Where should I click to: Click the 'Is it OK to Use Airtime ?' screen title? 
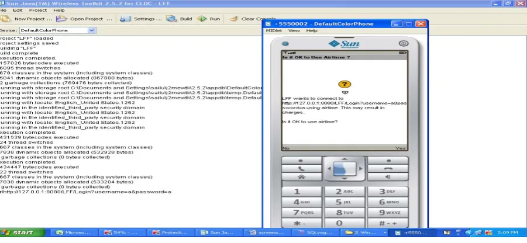pos(316,57)
